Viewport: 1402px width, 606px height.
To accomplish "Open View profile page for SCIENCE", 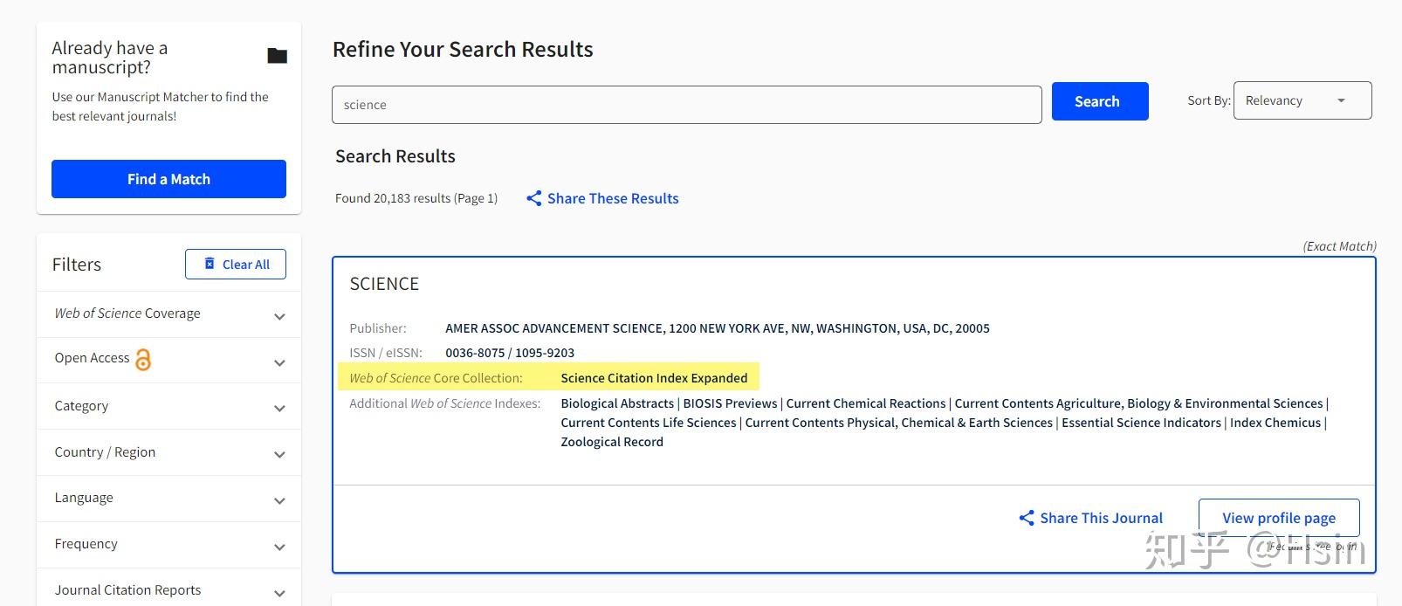I will [1278, 518].
